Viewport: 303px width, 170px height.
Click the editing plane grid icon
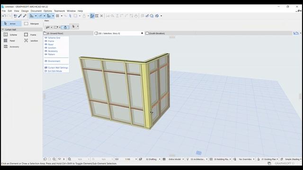[199, 153]
